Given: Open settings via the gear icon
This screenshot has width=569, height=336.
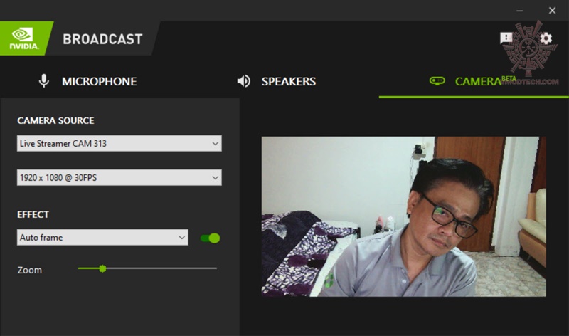Looking at the screenshot, I should click(546, 38).
